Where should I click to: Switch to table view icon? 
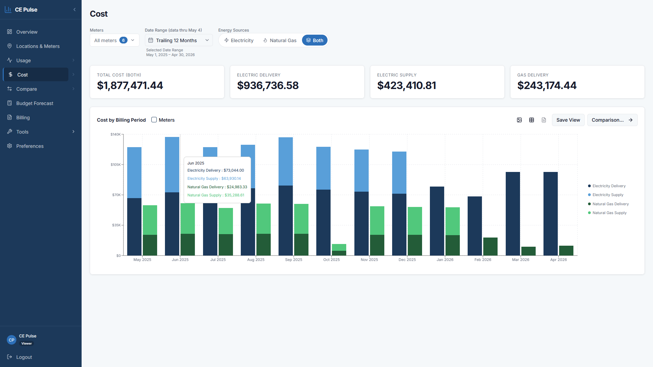pos(532,120)
